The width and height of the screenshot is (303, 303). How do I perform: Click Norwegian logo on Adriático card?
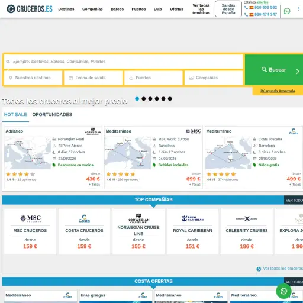click(x=93, y=131)
